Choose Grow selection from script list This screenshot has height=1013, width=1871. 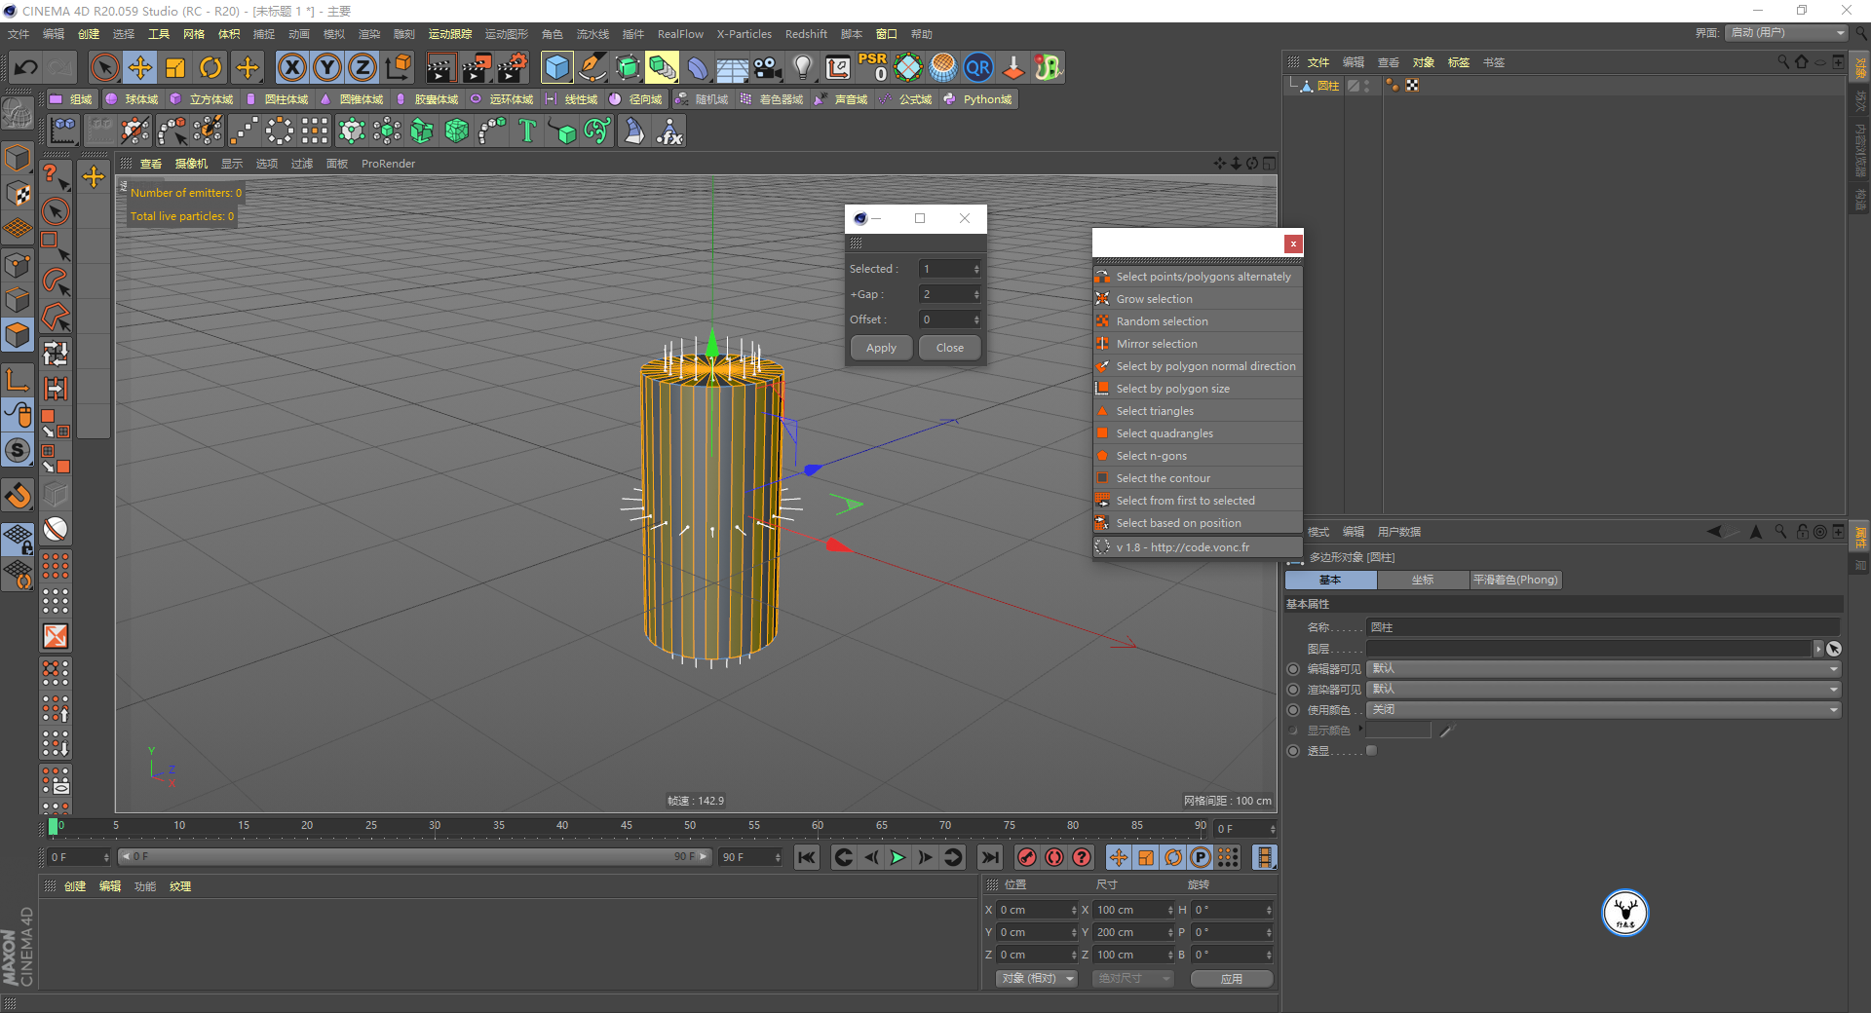(1154, 299)
